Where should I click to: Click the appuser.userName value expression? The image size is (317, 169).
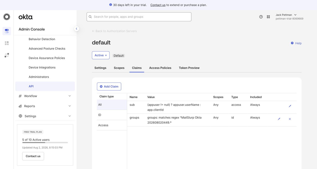tap(174, 107)
